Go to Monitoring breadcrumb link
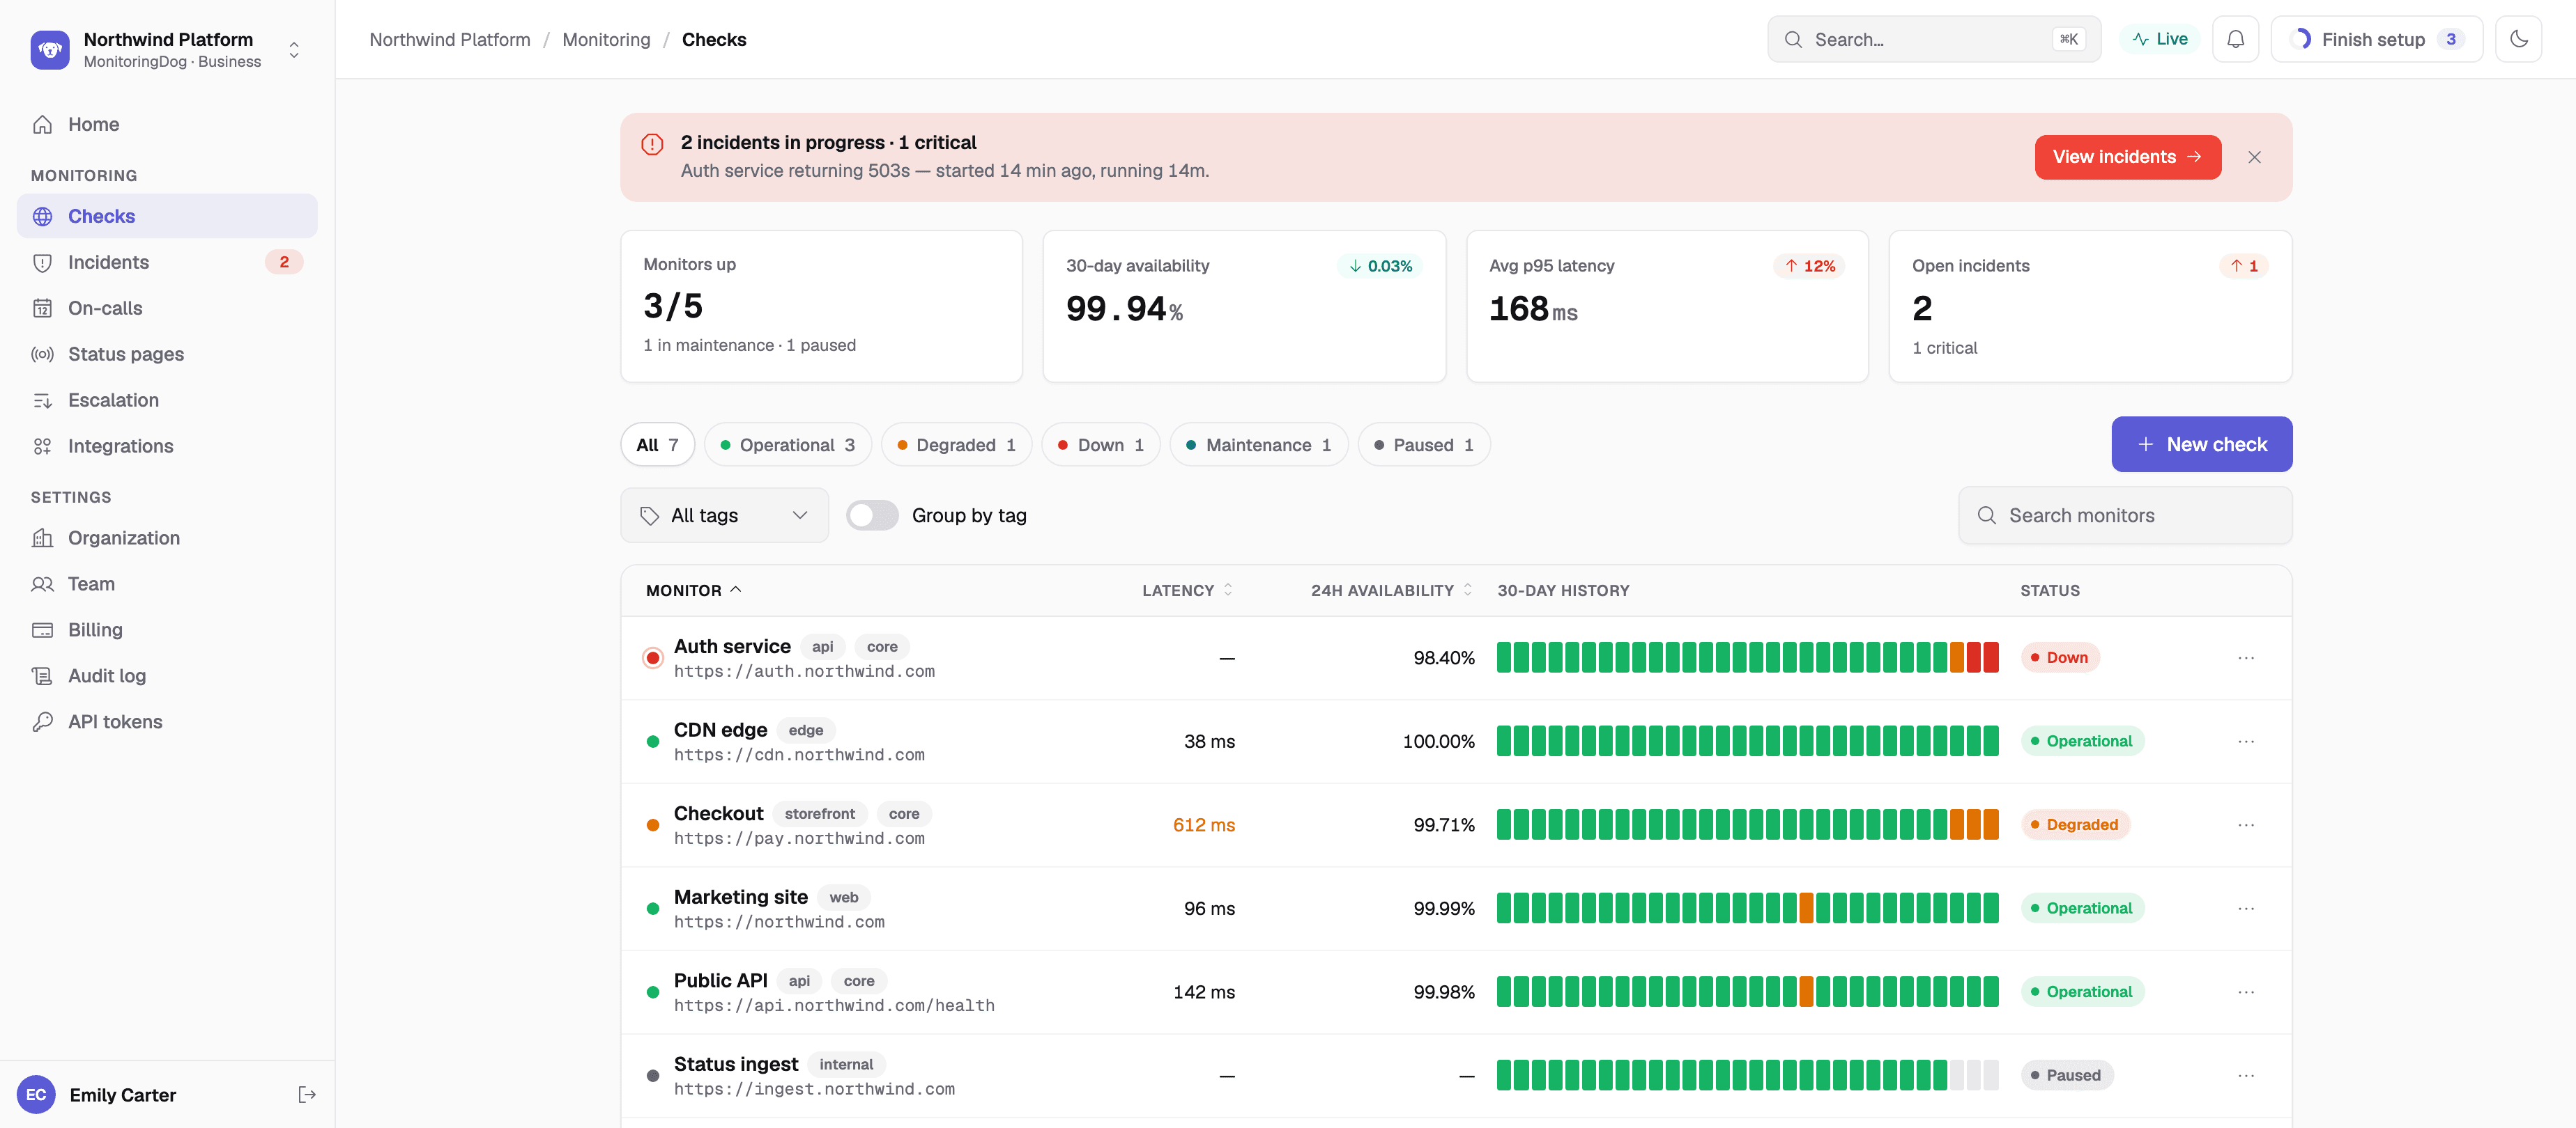Image resolution: width=2576 pixels, height=1128 pixels. tap(606, 39)
